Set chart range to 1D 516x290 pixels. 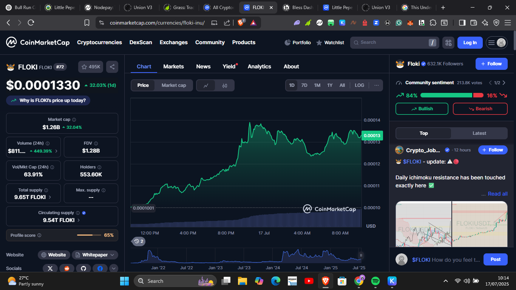292,85
